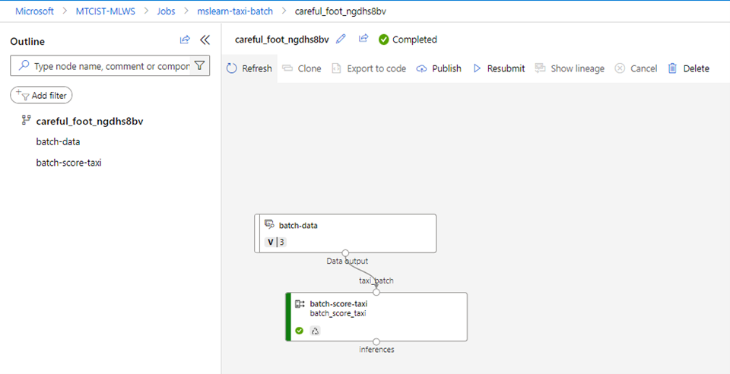Select the batch-data node on canvas
730x374 pixels.
click(345, 233)
